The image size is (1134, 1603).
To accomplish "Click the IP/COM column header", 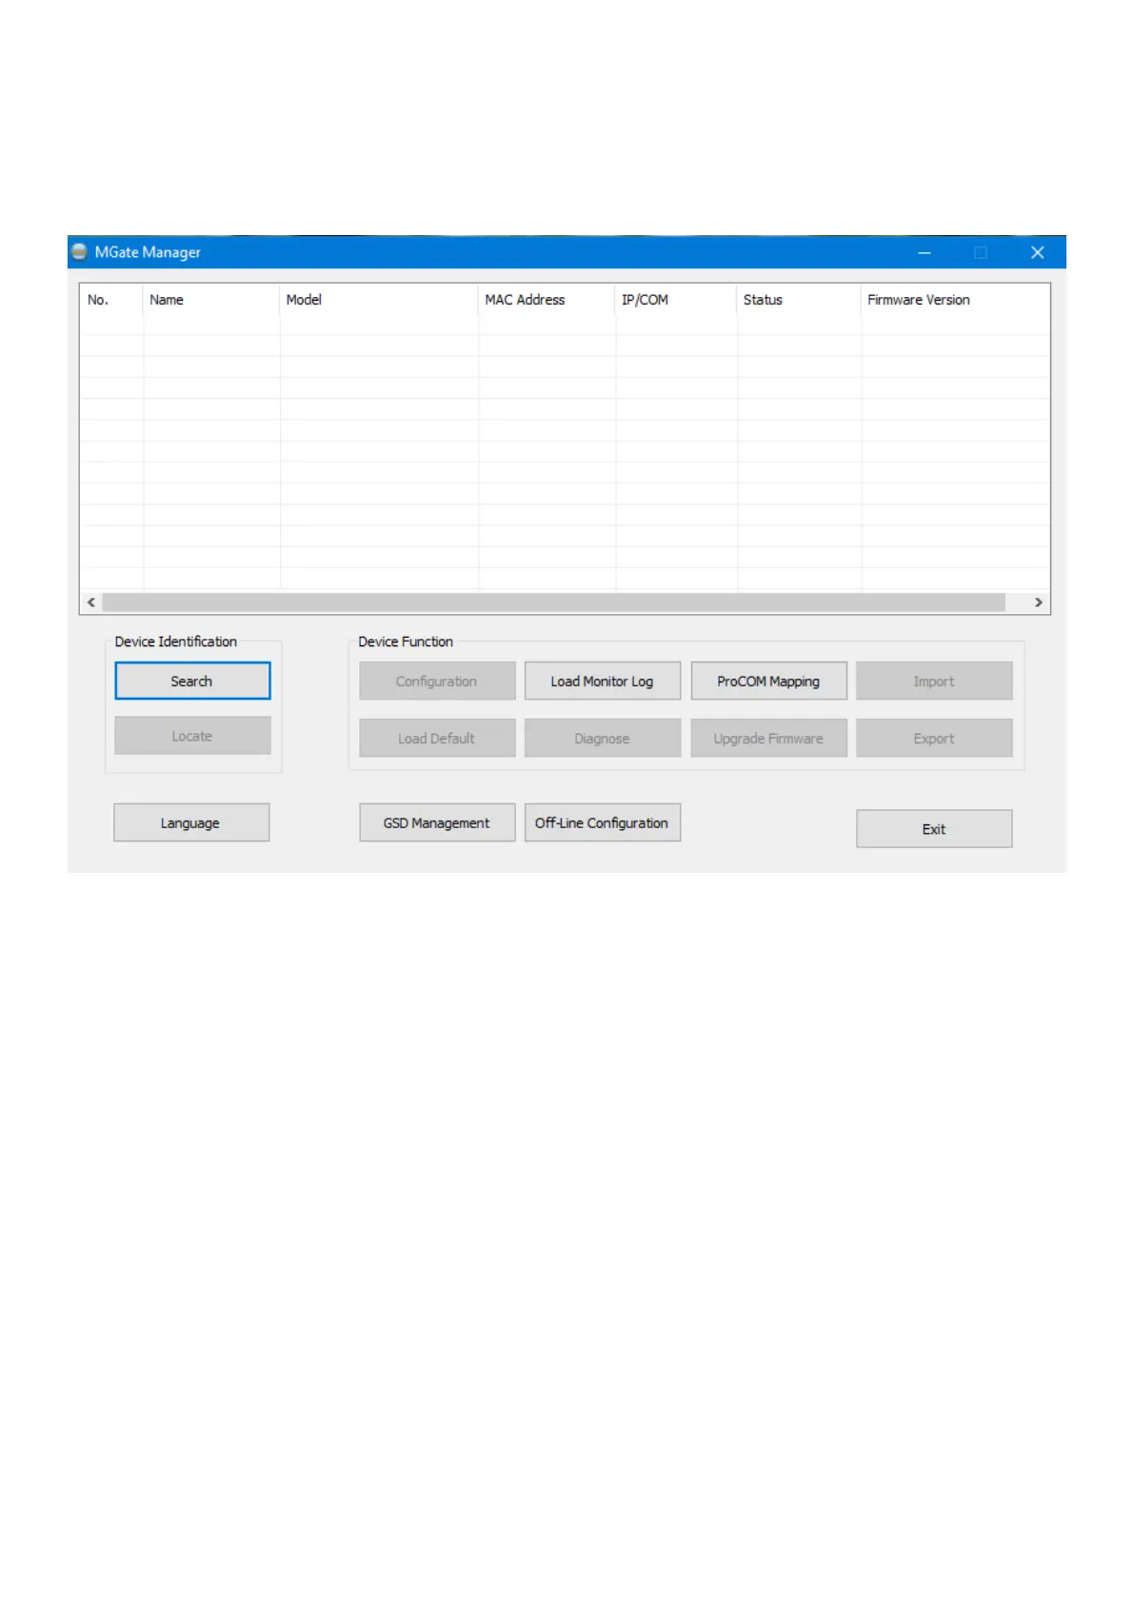I will point(645,300).
